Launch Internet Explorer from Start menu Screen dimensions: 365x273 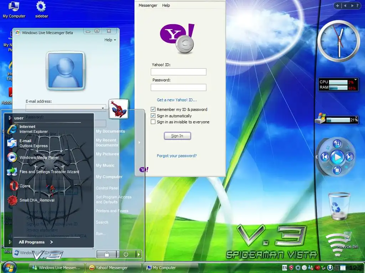pos(27,129)
